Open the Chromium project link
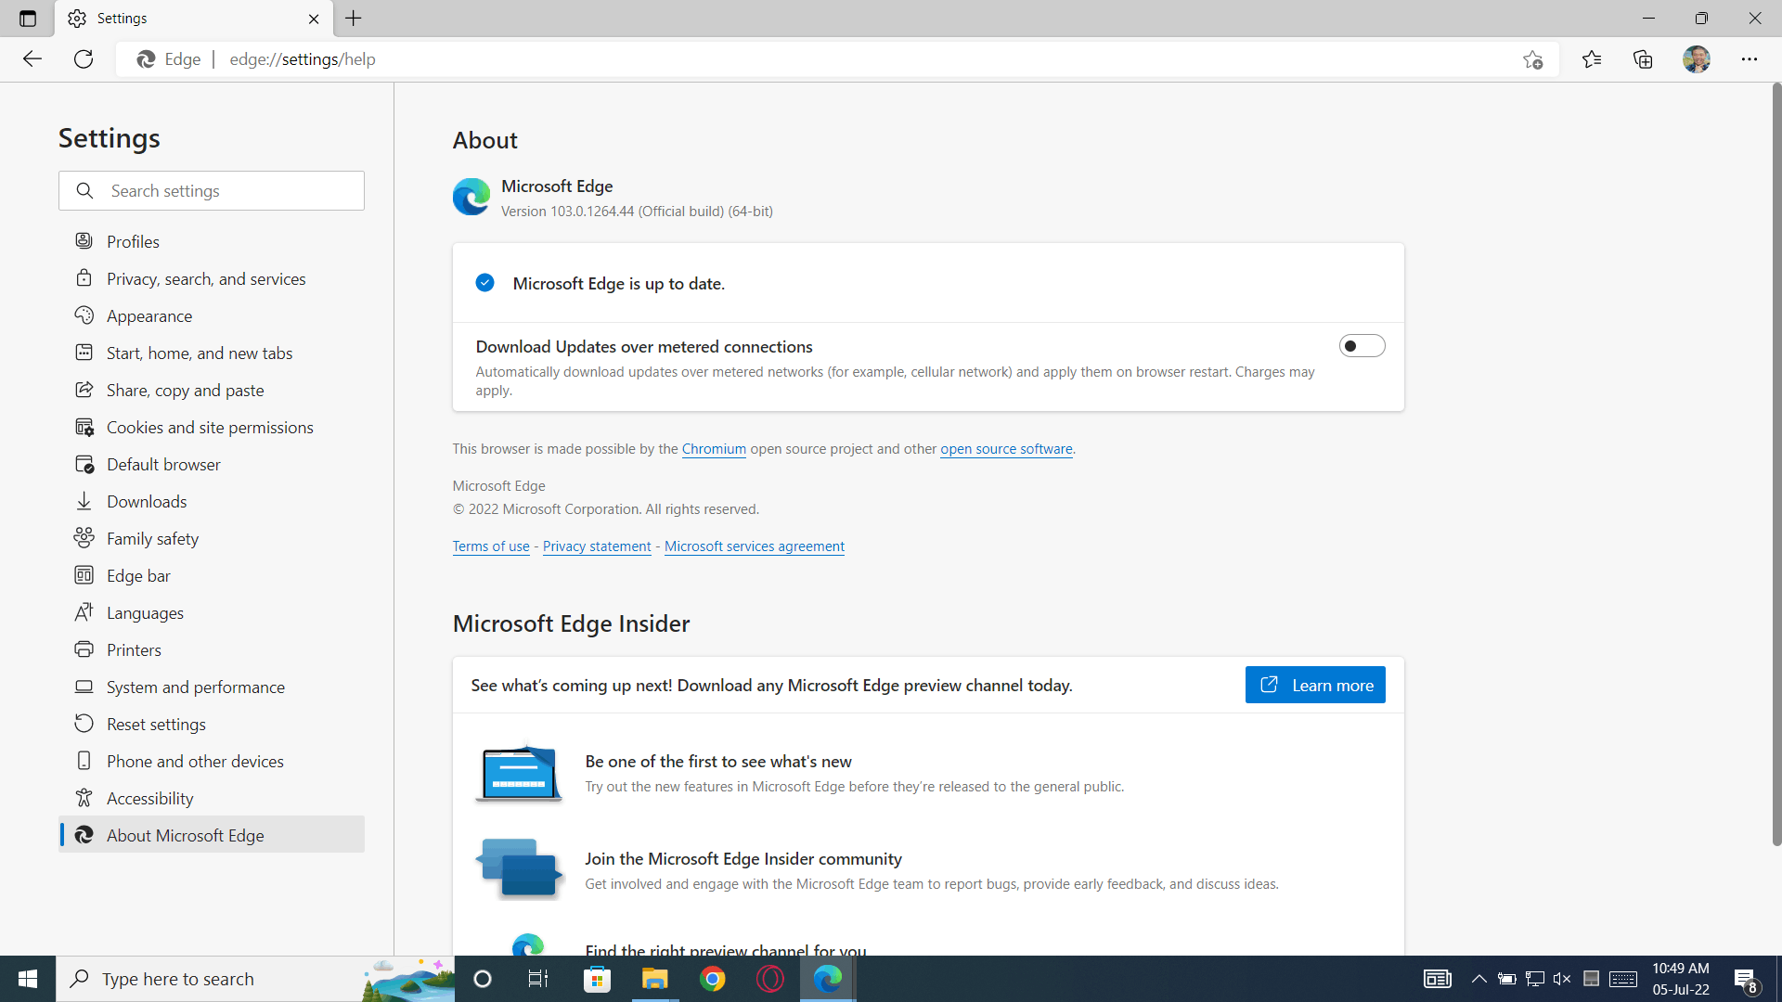Image resolution: width=1782 pixels, height=1002 pixels. (714, 449)
